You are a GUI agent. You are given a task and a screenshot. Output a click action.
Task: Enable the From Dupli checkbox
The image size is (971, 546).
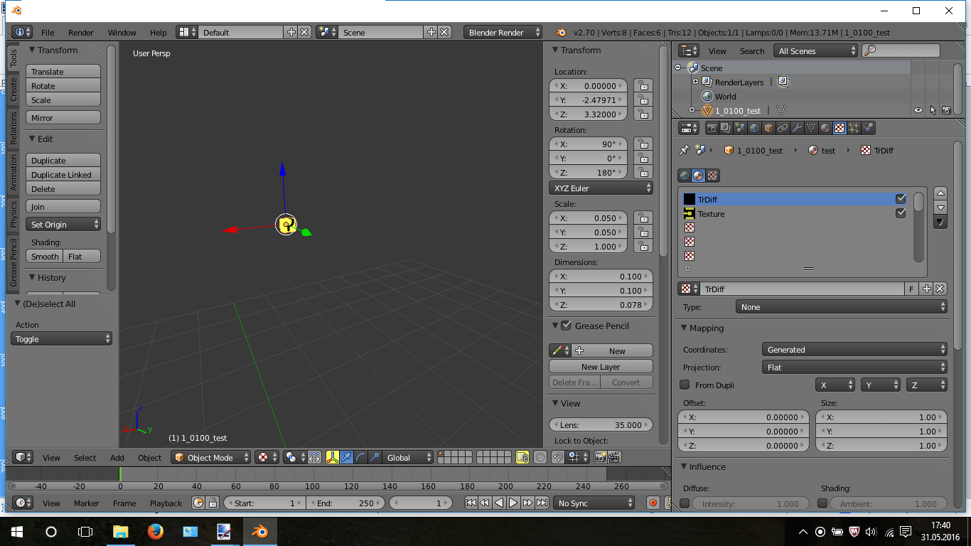[685, 385]
